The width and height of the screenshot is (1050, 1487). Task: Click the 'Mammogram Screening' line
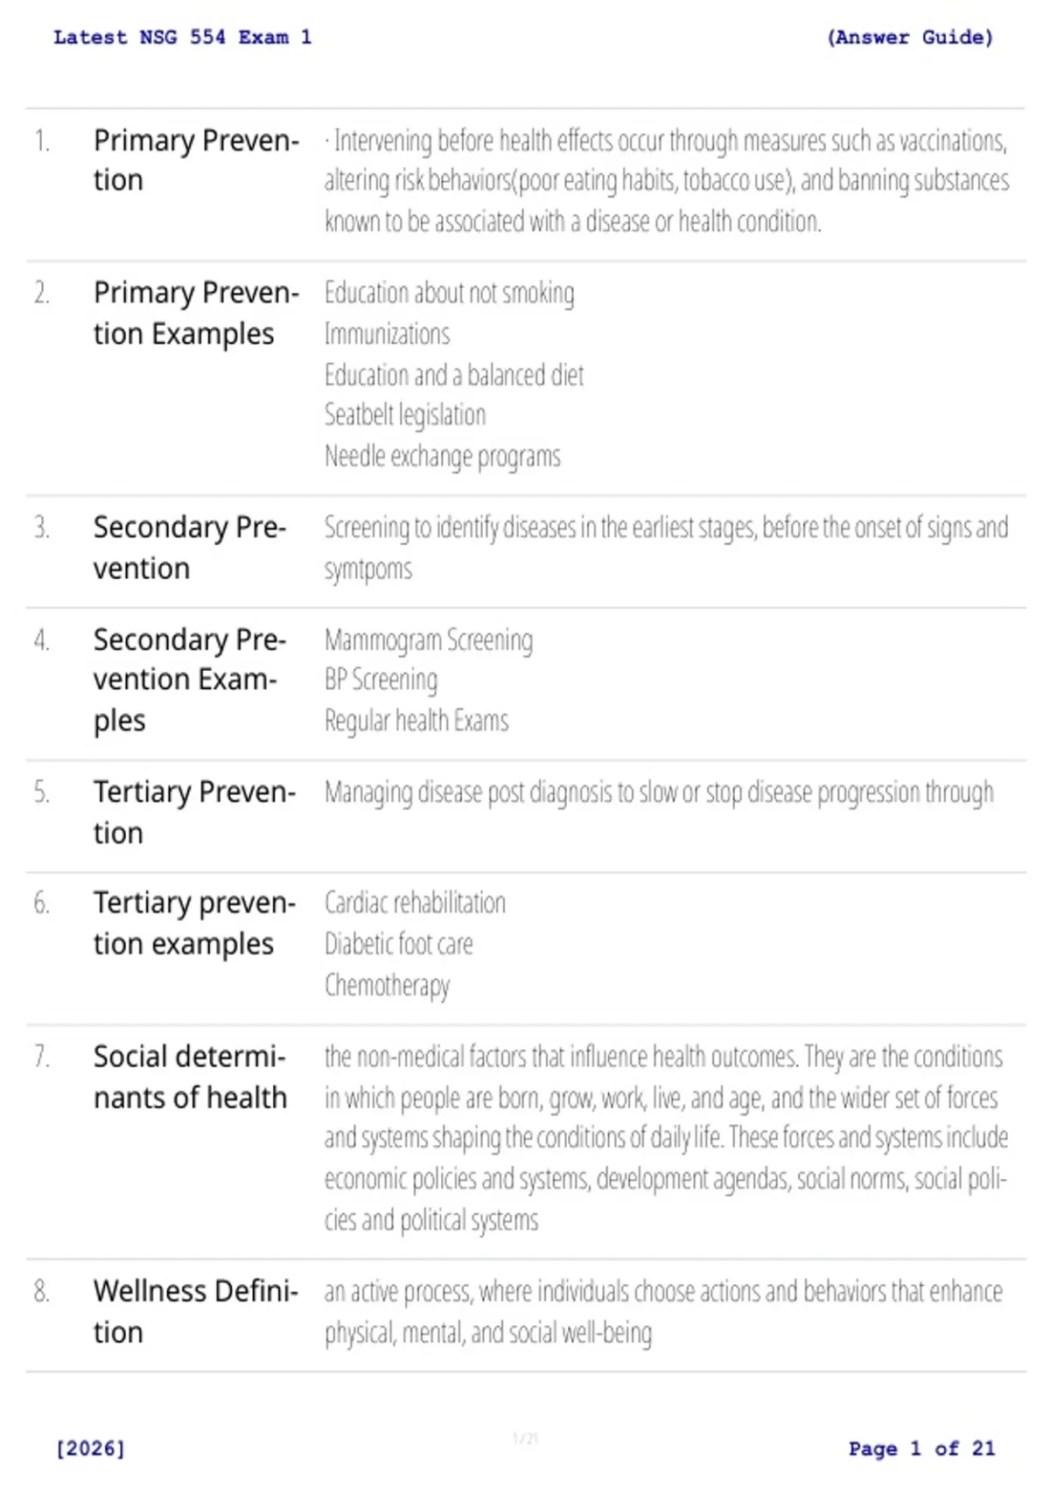429,640
